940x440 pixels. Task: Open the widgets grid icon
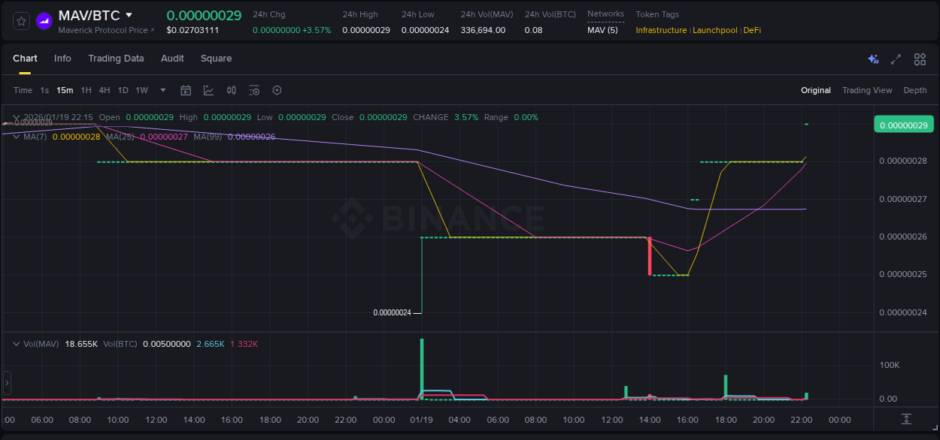[920, 58]
